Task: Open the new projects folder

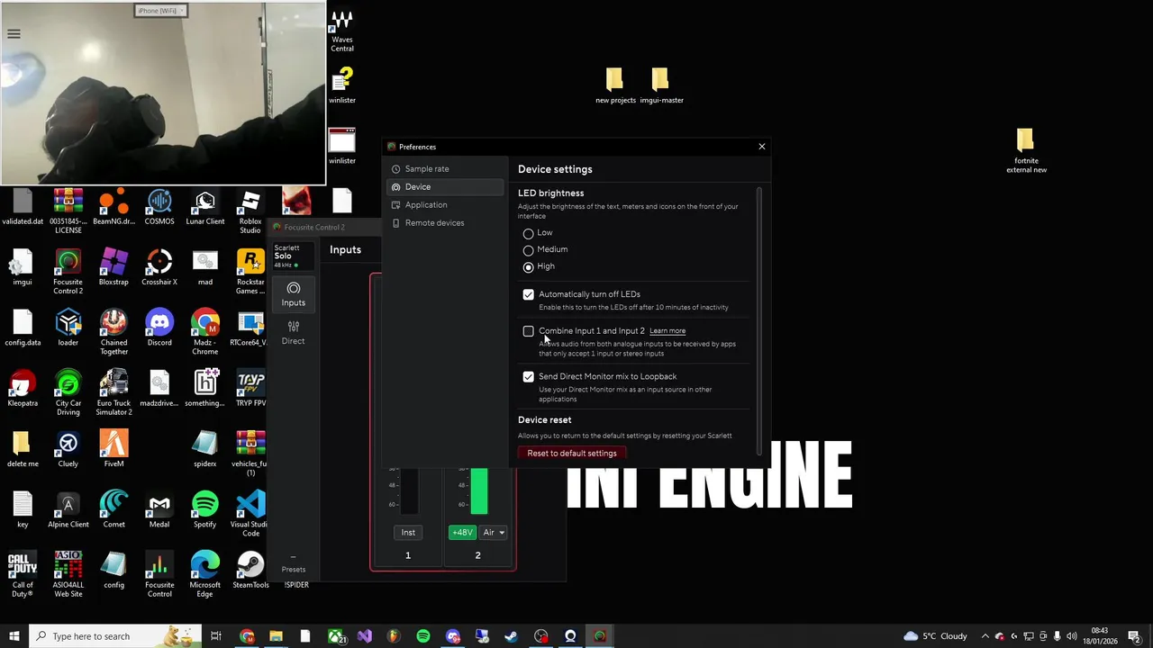Action: (615, 86)
